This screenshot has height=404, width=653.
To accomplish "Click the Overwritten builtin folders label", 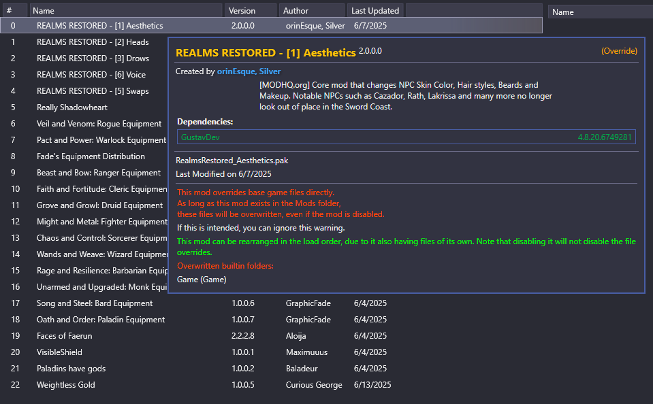I will tap(225, 265).
